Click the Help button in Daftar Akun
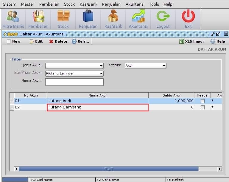Screen dimensions: 229x182 pos(218,41)
